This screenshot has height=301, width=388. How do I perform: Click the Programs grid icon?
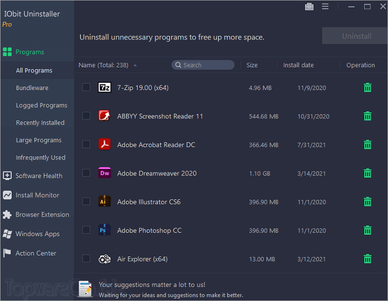pyautogui.click(x=7, y=52)
